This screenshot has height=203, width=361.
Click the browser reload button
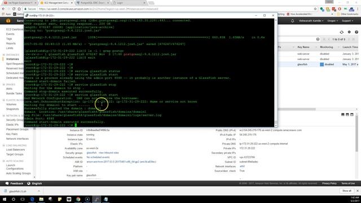coord(14,9)
